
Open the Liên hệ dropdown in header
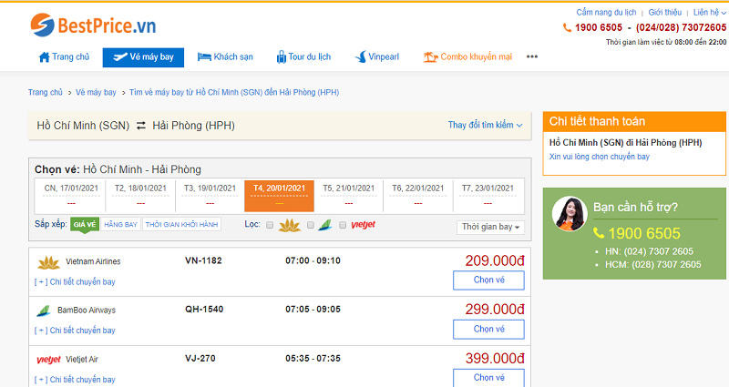point(710,13)
